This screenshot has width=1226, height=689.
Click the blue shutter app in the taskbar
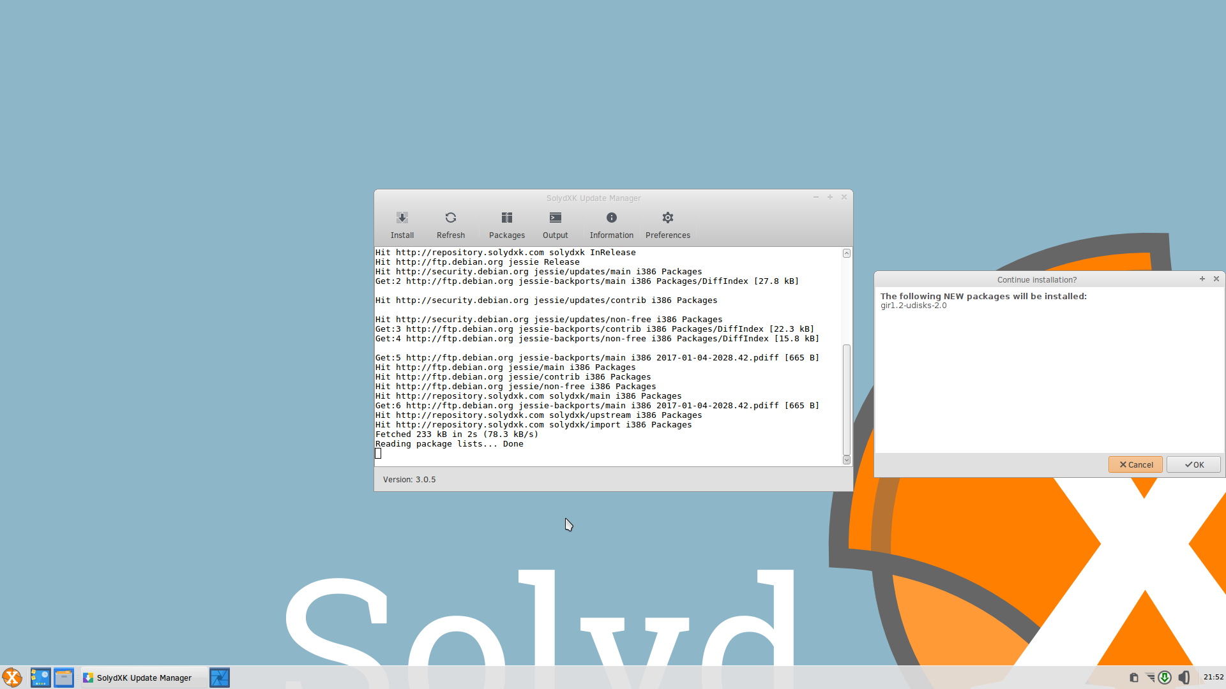point(219,678)
